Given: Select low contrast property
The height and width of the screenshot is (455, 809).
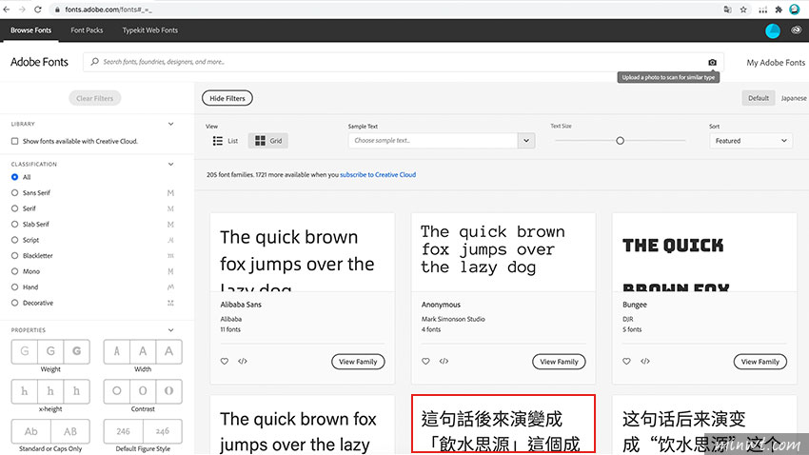Looking at the screenshot, I should 117,391.
